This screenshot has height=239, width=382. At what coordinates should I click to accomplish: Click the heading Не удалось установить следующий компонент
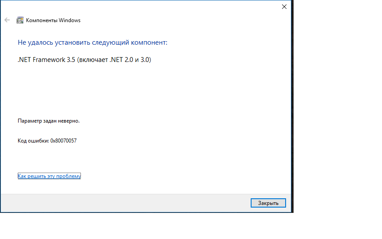[x=92, y=42]
